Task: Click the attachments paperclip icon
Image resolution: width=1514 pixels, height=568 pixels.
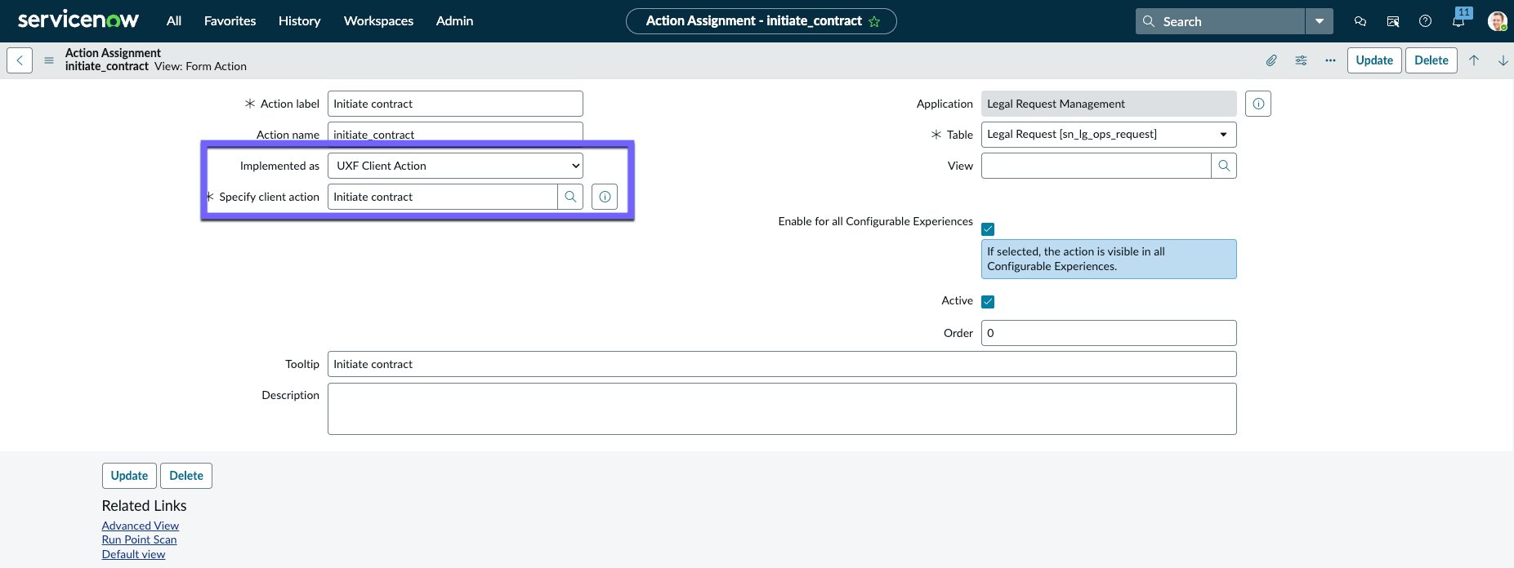Action: tap(1271, 60)
